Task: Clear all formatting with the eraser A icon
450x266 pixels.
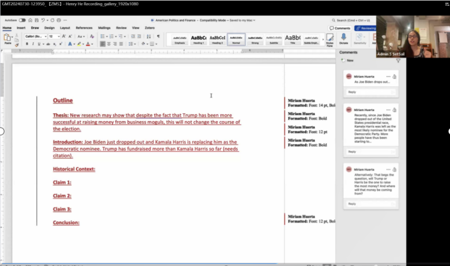Action: pos(92,36)
